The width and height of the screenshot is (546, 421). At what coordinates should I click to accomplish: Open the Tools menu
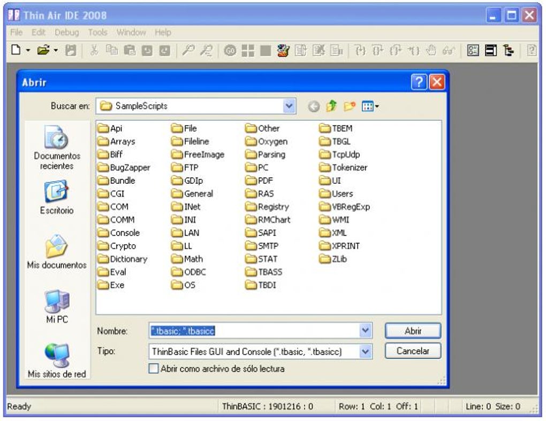[97, 33]
